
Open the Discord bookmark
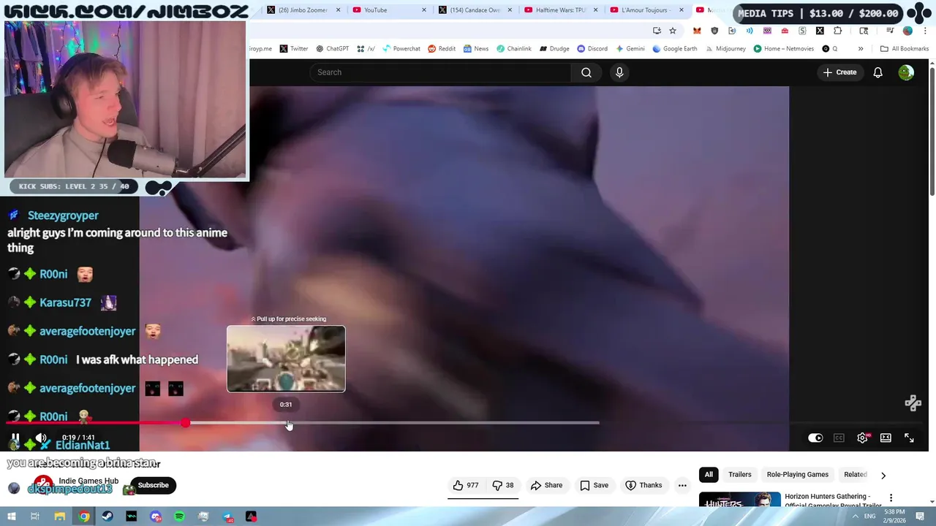point(592,48)
